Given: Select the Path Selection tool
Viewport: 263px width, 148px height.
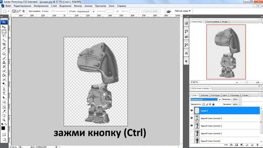Looking at the screenshot, I should (x=4, y=98).
